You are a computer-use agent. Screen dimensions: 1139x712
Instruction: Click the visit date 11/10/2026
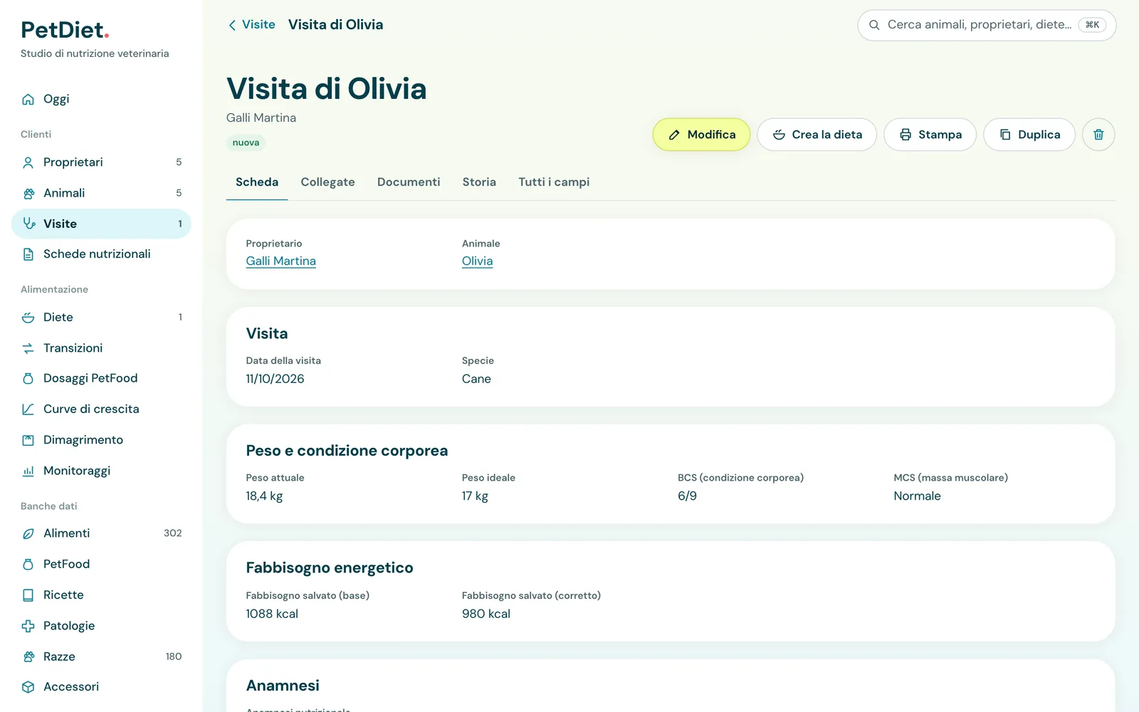point(275,379)
